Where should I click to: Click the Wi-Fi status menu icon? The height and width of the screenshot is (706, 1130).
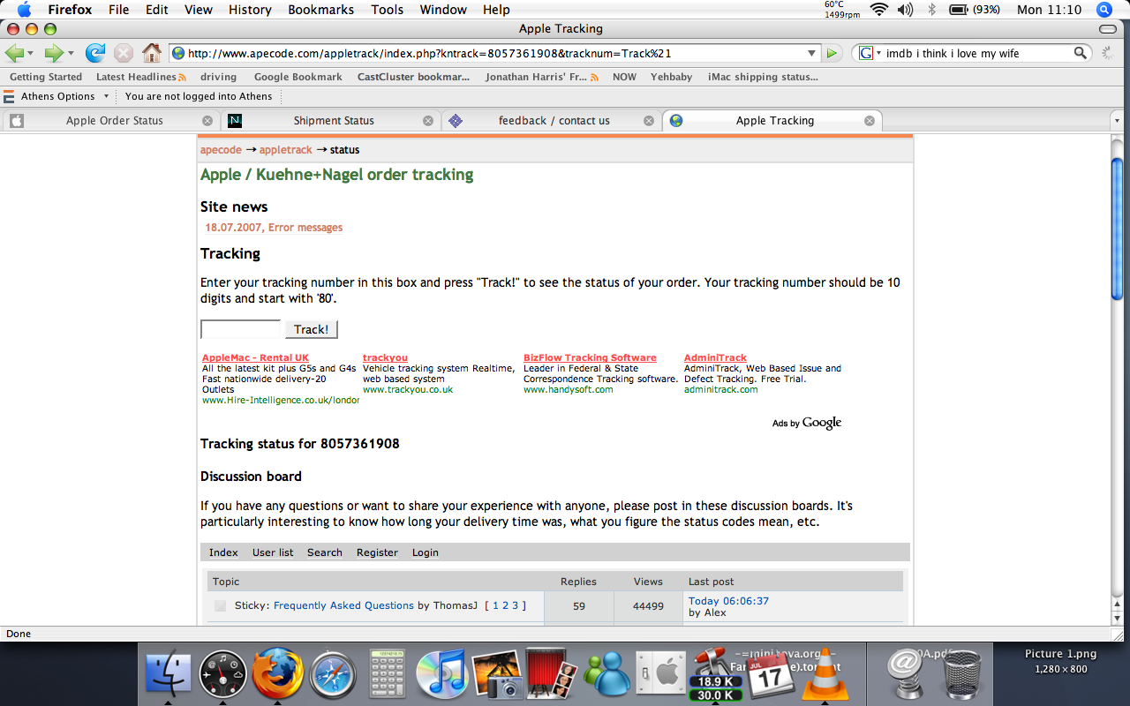point(878,10)
